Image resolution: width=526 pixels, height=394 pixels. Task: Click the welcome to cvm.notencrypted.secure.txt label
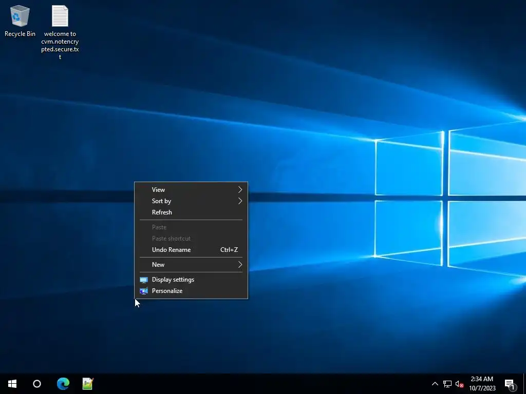click(60, 45)
